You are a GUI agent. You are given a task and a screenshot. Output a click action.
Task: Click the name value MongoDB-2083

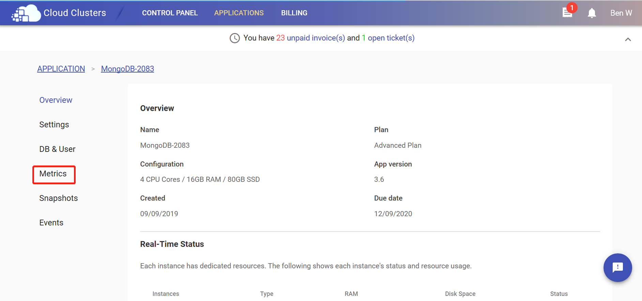[165, 145]
